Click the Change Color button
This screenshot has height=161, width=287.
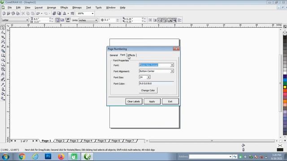(148, 90)
